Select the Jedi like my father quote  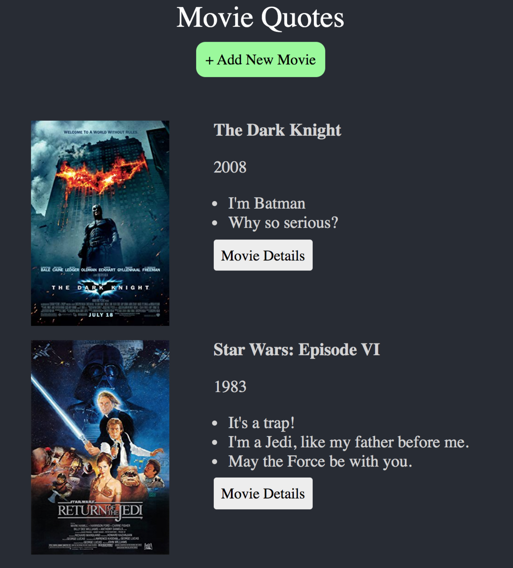pyautogui.click(x=348, y=442)
